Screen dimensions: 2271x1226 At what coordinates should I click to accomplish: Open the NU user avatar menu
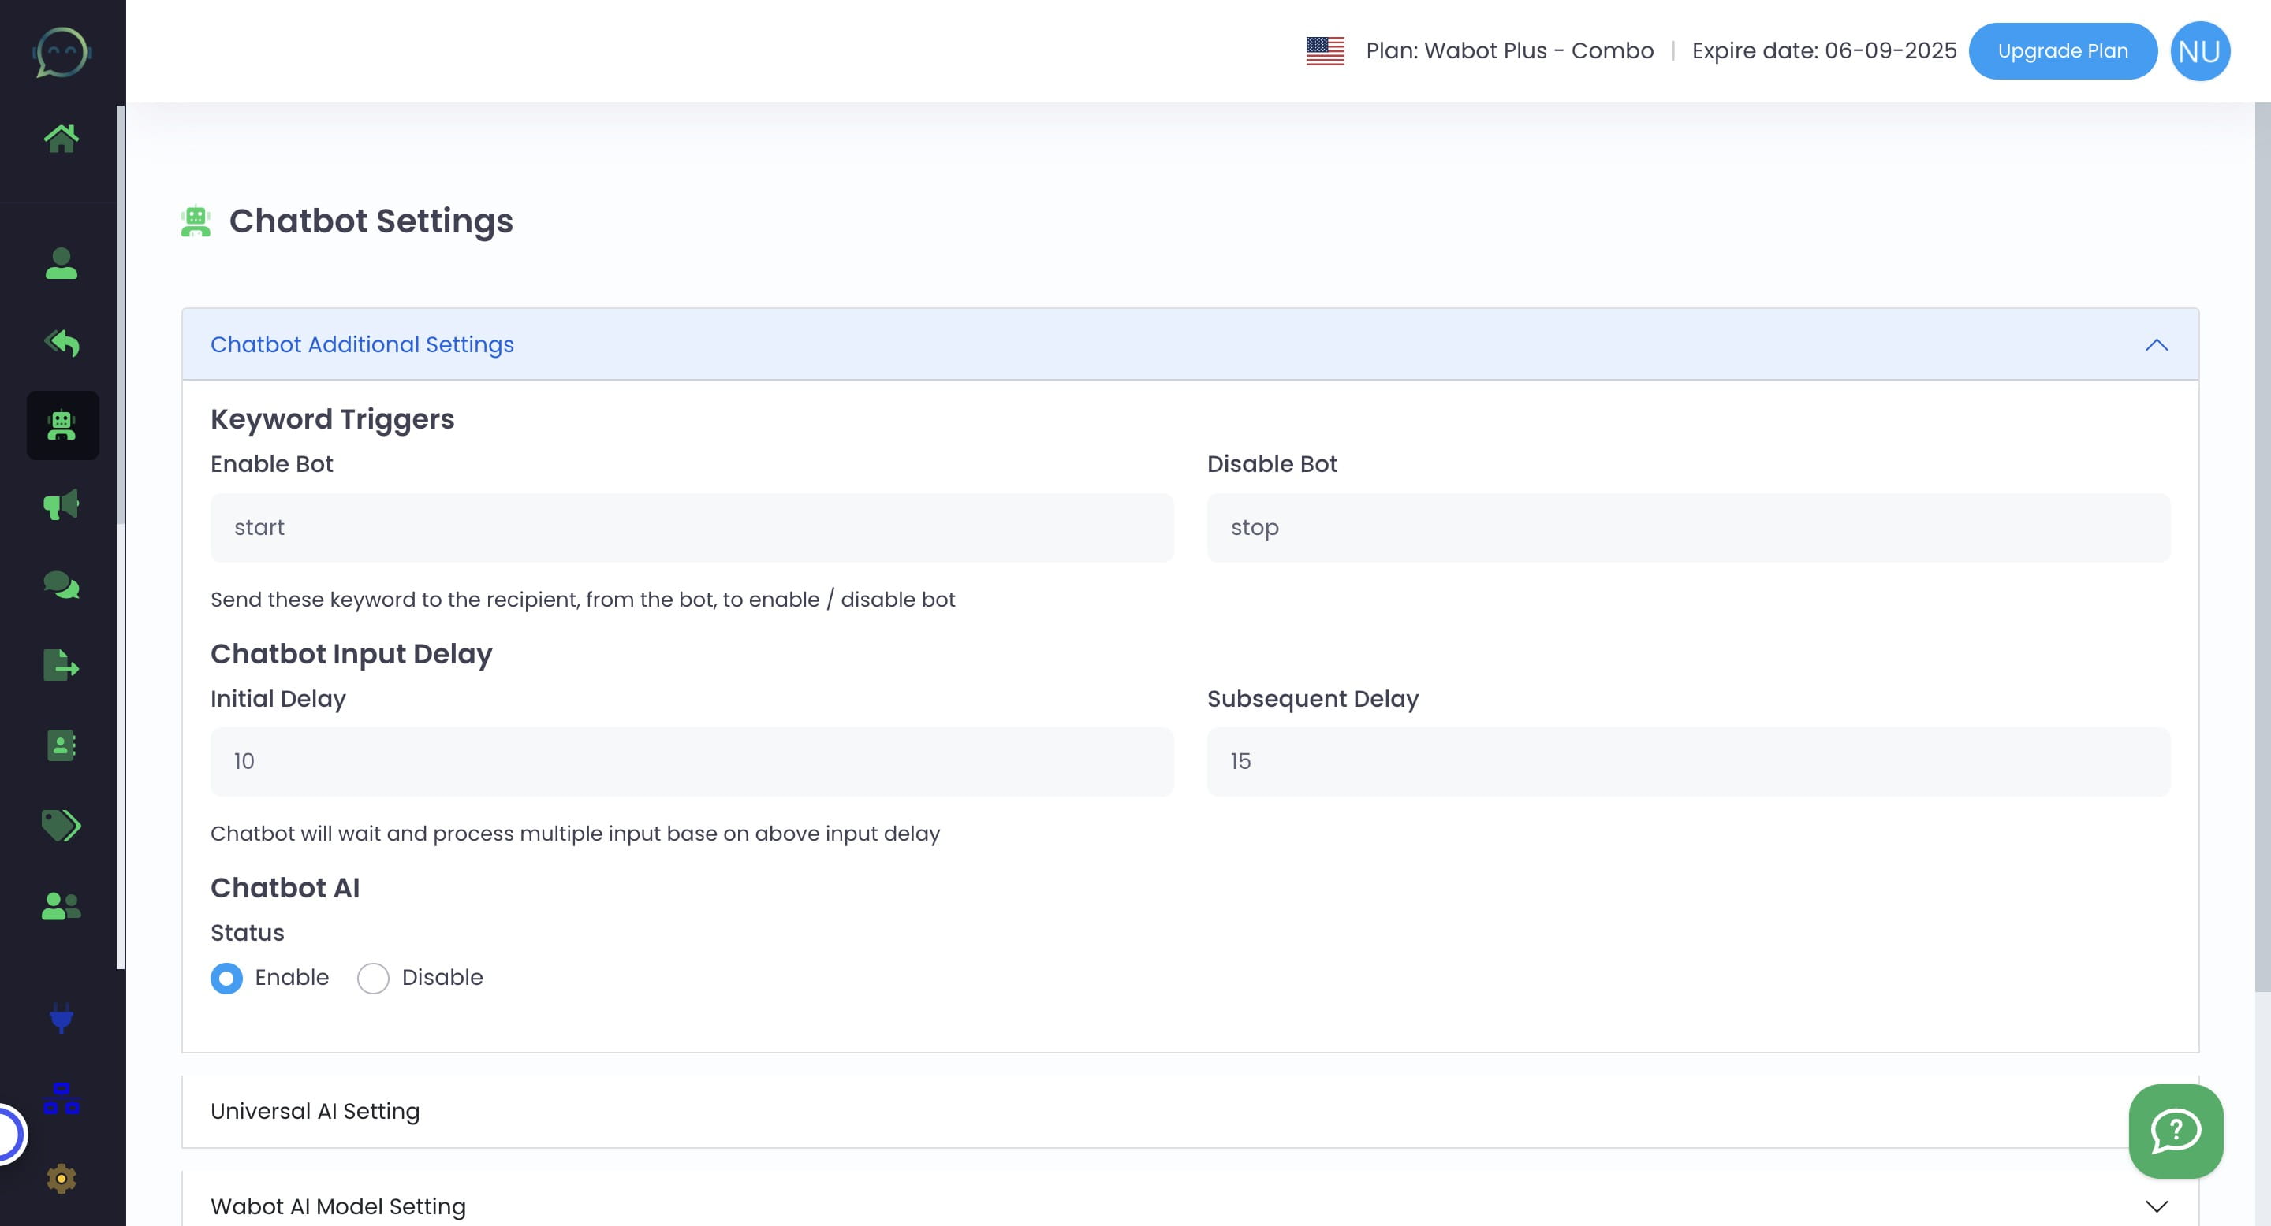tap(2198, 51)
